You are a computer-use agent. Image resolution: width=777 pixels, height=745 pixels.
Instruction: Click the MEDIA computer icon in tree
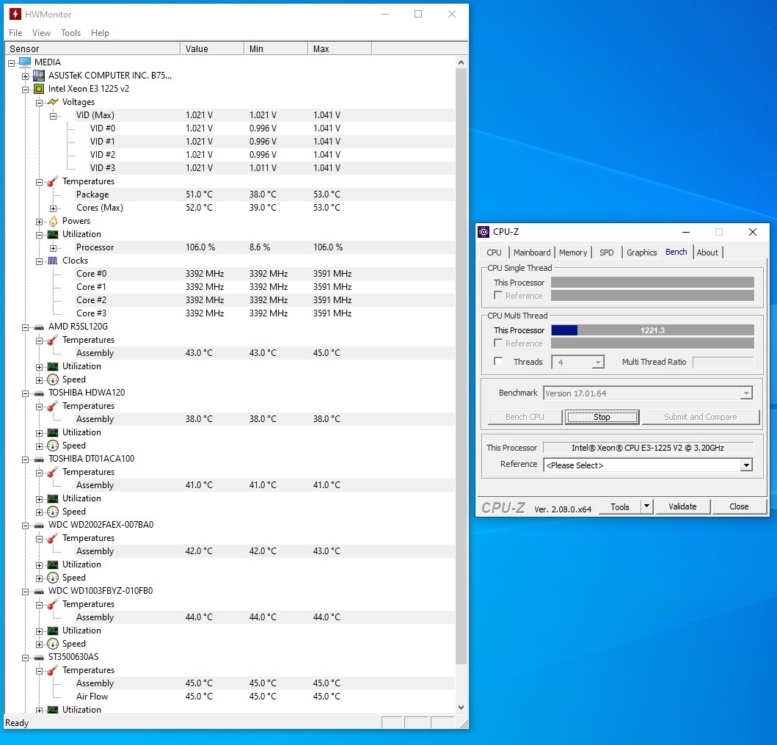25,62
